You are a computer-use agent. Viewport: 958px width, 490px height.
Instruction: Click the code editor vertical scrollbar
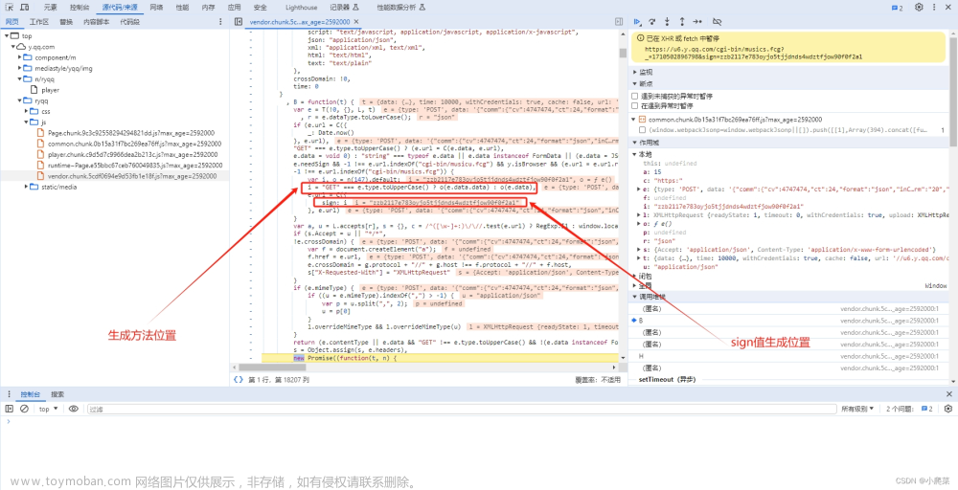[623, 53]
